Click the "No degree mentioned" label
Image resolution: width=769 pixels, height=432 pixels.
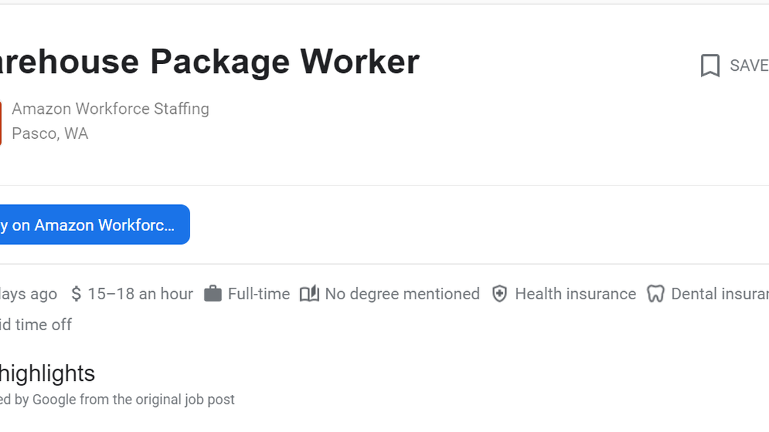402,293
